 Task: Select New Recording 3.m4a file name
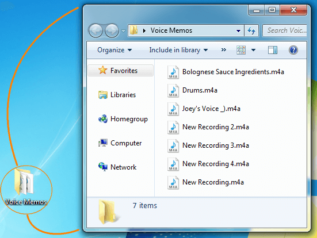click(x=216, y=145)
